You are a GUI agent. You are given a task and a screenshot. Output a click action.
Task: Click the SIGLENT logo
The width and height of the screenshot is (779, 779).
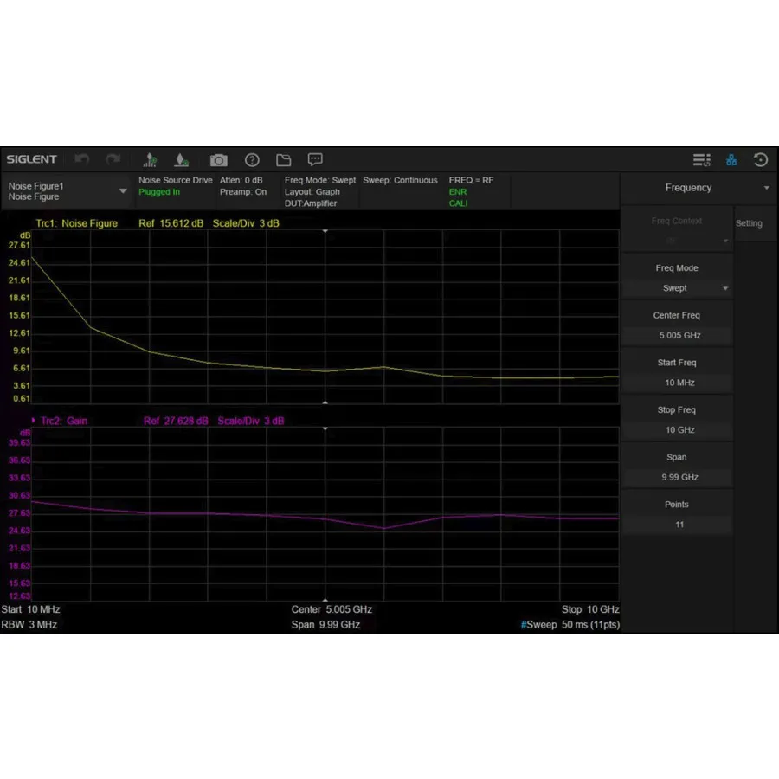(31, 159)
